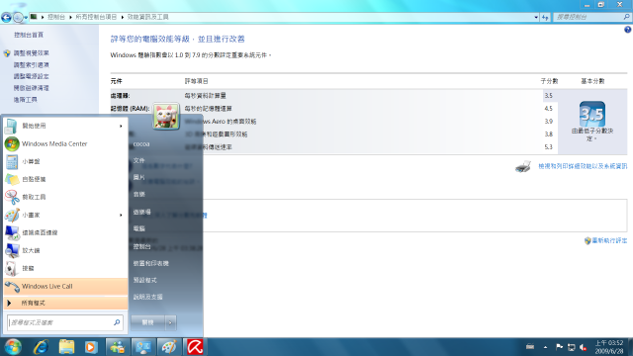633x356 pixels.
Task: Click the Start orb button
Action: click(13, 347)
